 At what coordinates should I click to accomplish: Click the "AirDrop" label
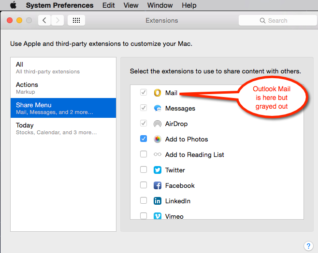[x=176, y=124]
